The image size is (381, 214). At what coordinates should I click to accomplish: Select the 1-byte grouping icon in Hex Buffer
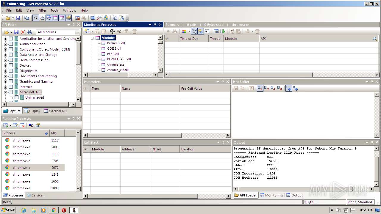click(x=260, y=88)
